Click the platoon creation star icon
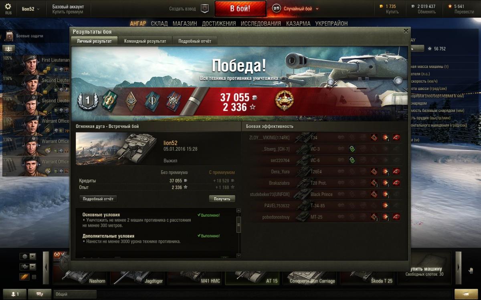 click(204, 8)
